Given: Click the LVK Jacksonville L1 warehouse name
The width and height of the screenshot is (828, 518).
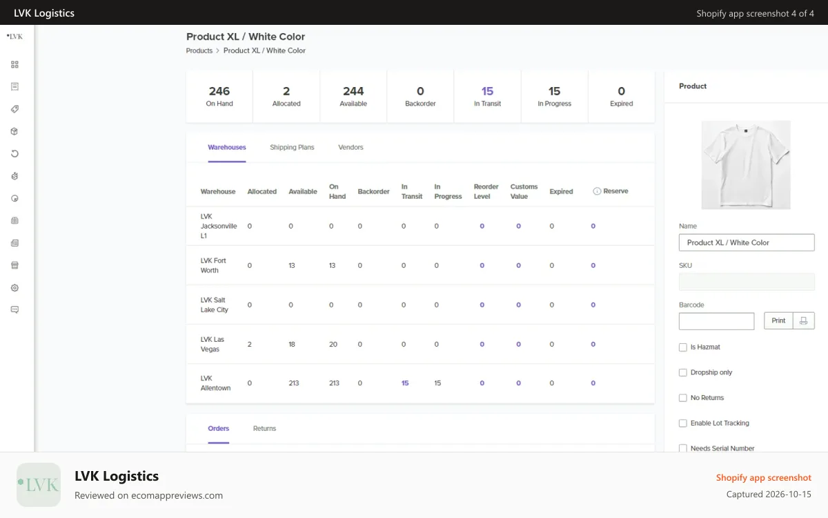Looking at the screenshot, I should click(x=219, y=226).
